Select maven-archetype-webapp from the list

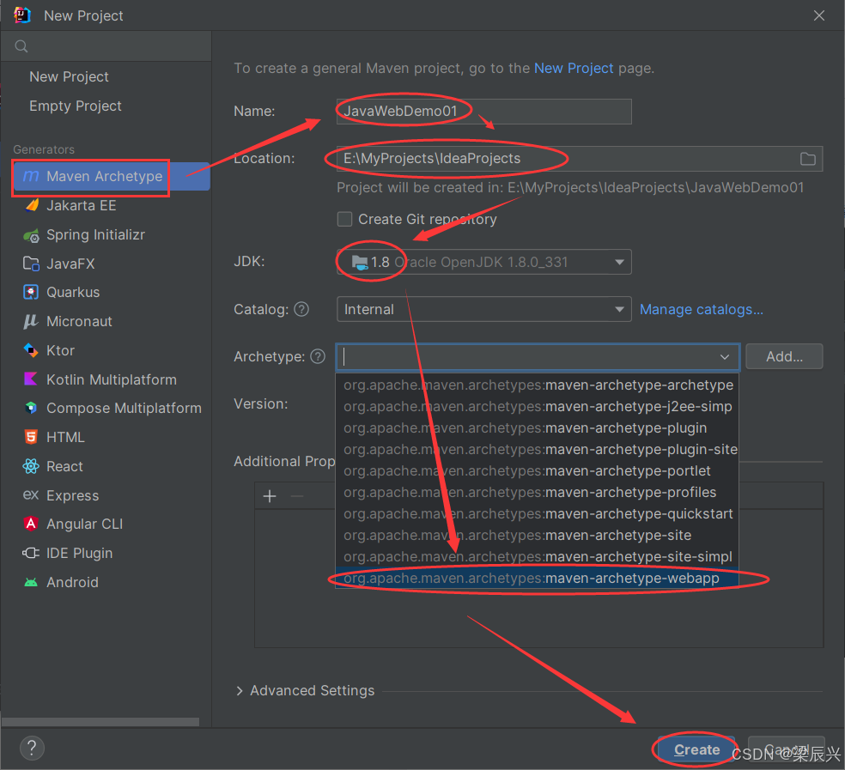[x=537, y=579]
